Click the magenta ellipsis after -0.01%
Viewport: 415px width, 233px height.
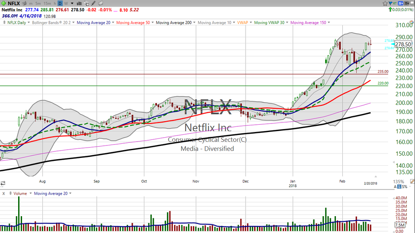(115, 10)
